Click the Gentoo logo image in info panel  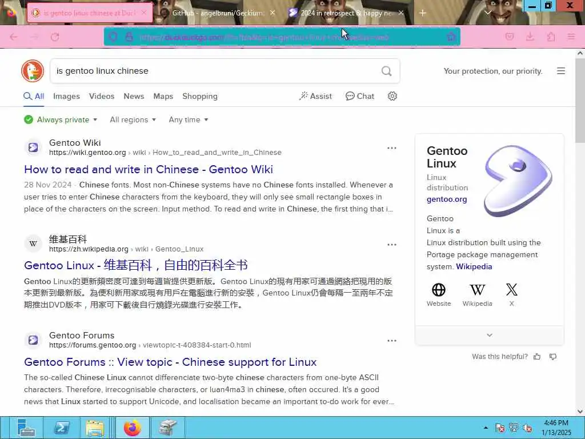pos(518,181)
